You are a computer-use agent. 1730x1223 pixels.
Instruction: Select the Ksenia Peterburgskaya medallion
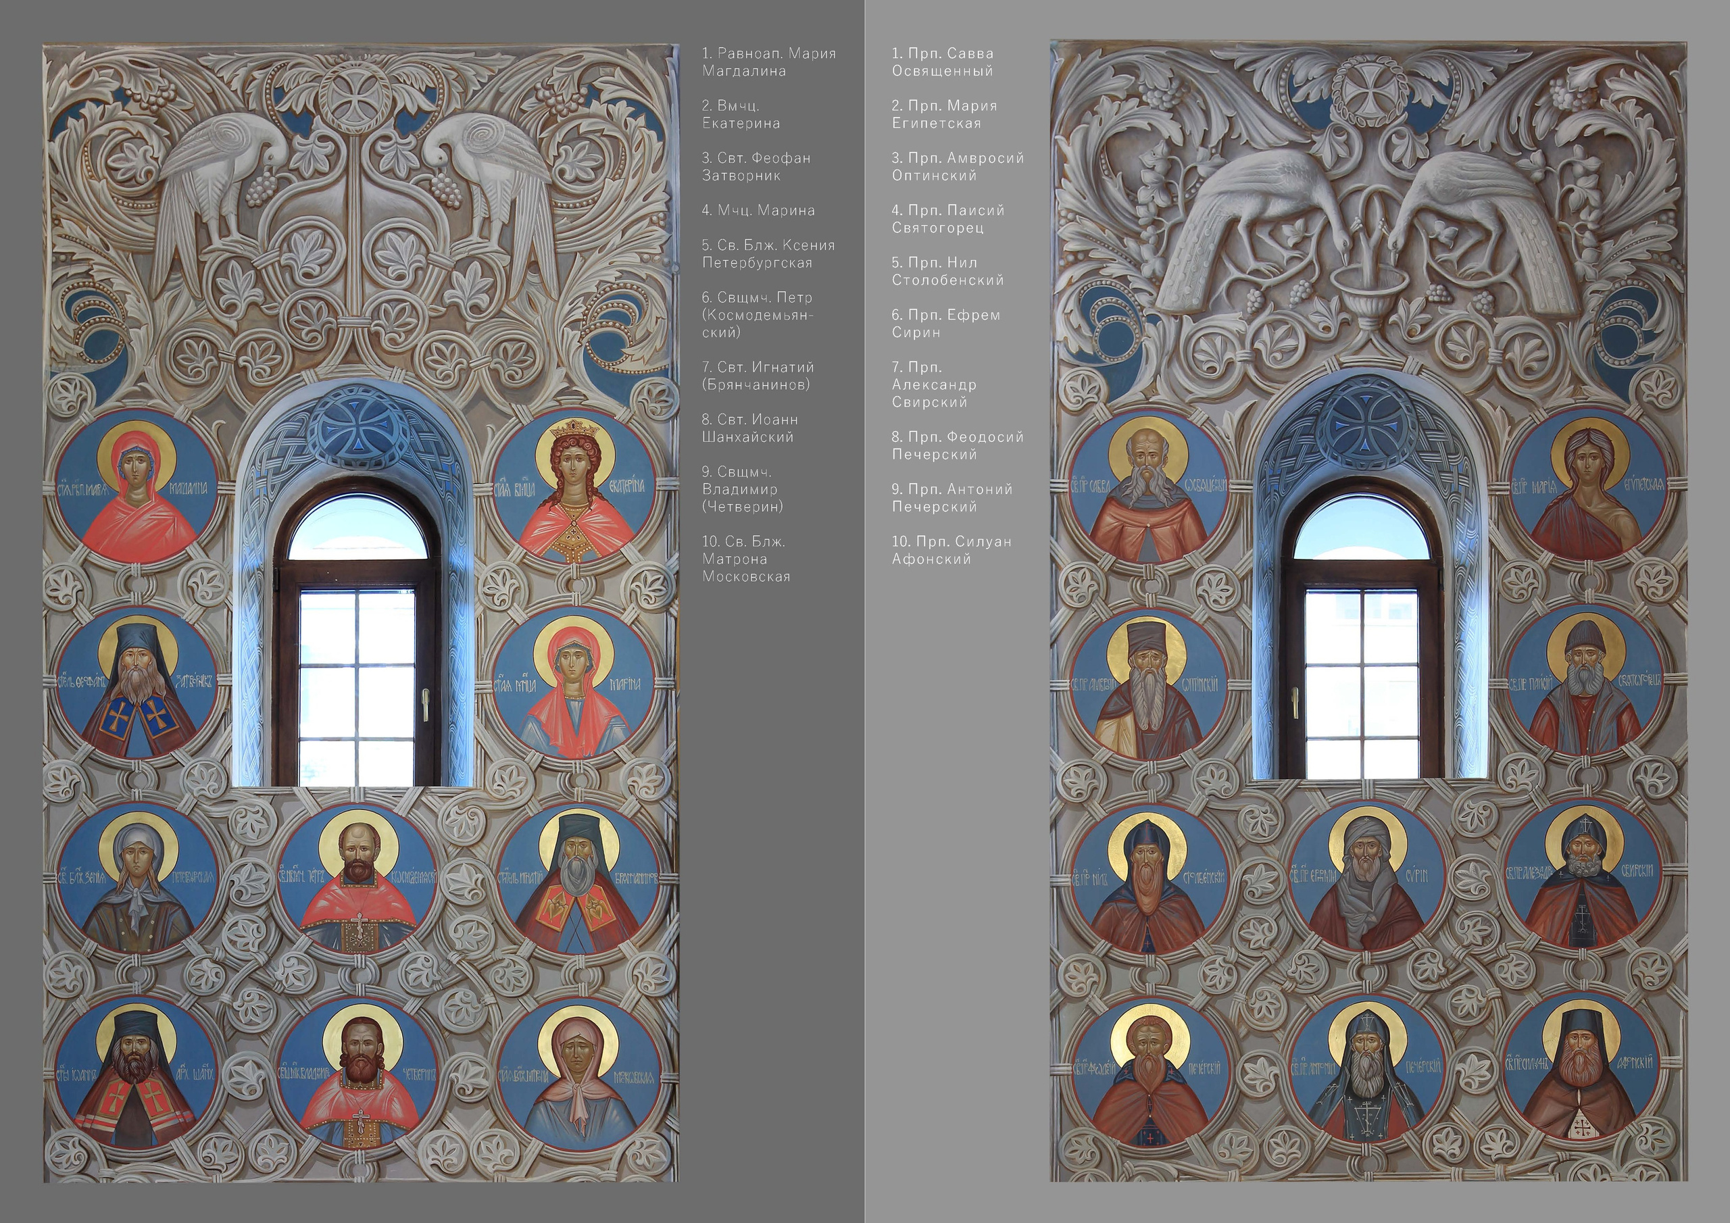click(138, 879)
